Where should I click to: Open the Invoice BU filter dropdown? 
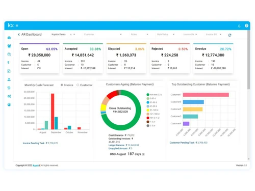(214, 35)
